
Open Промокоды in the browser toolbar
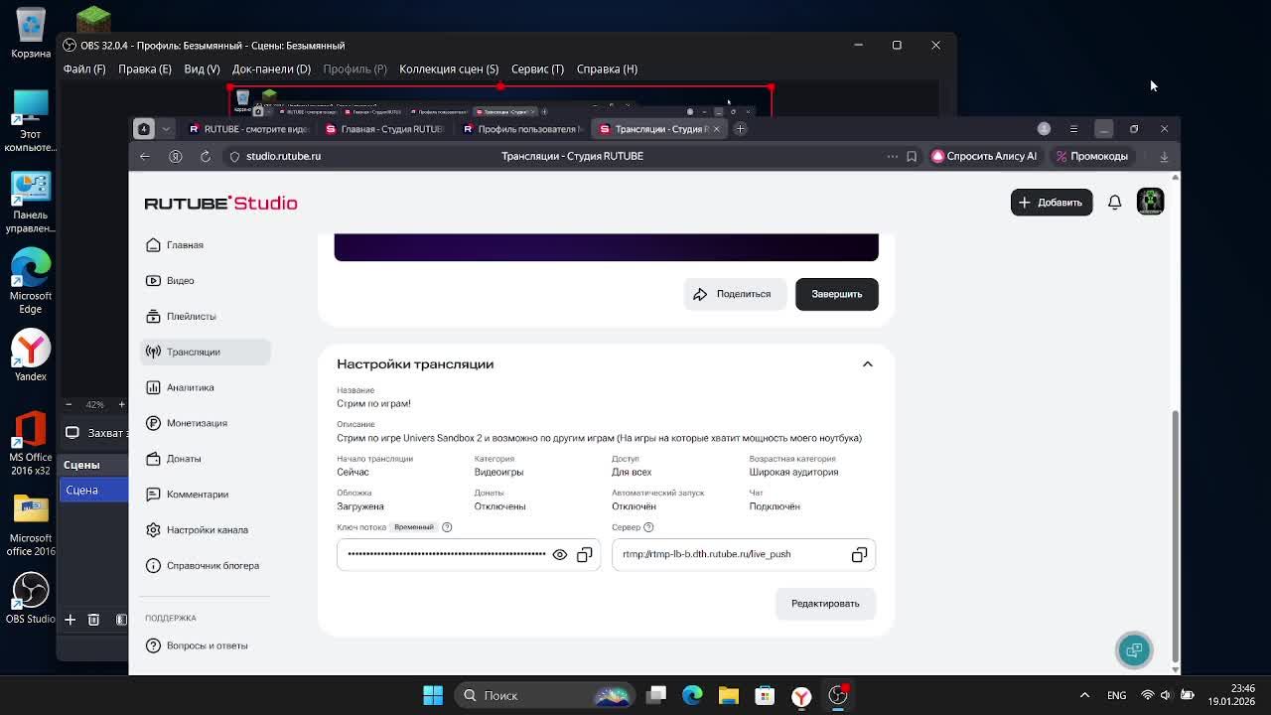[x=1091, y=156]
